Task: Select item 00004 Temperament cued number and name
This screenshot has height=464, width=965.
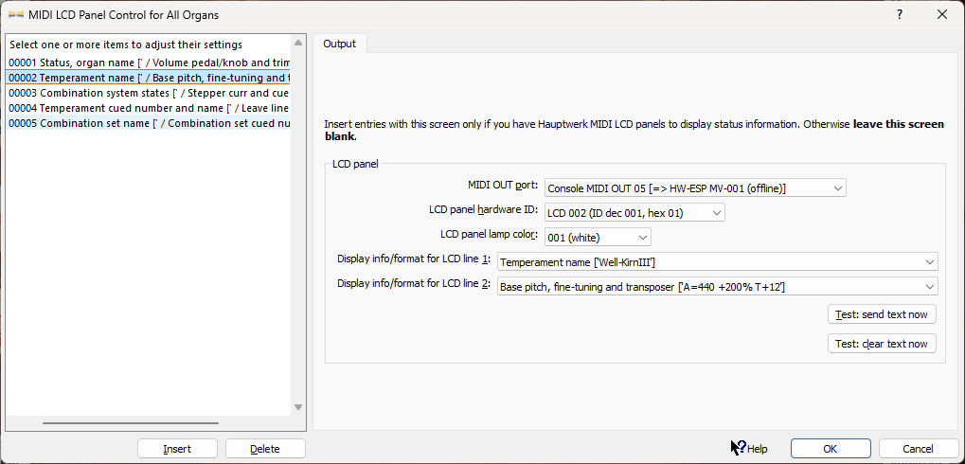Action: click(x=149, y=108)
